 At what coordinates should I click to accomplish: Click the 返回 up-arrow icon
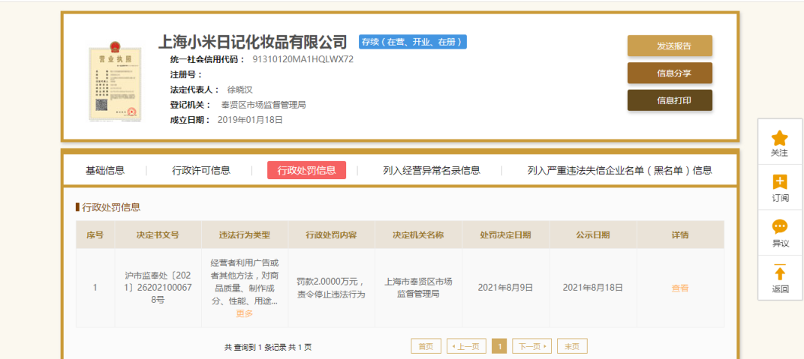[x=780, y=272]
